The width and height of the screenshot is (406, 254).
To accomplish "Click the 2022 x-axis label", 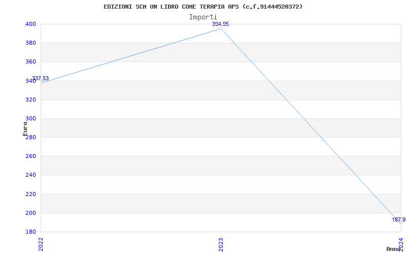I will (41, 245).
